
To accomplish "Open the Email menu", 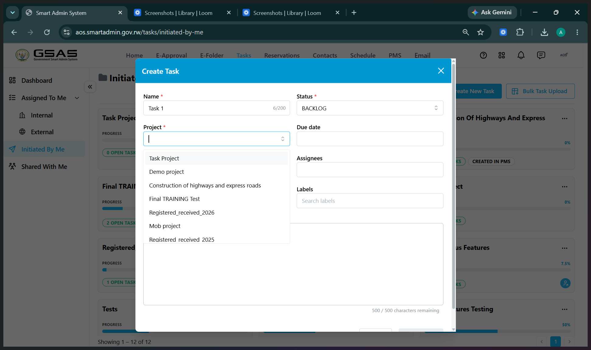I will [x=422, y=55].
